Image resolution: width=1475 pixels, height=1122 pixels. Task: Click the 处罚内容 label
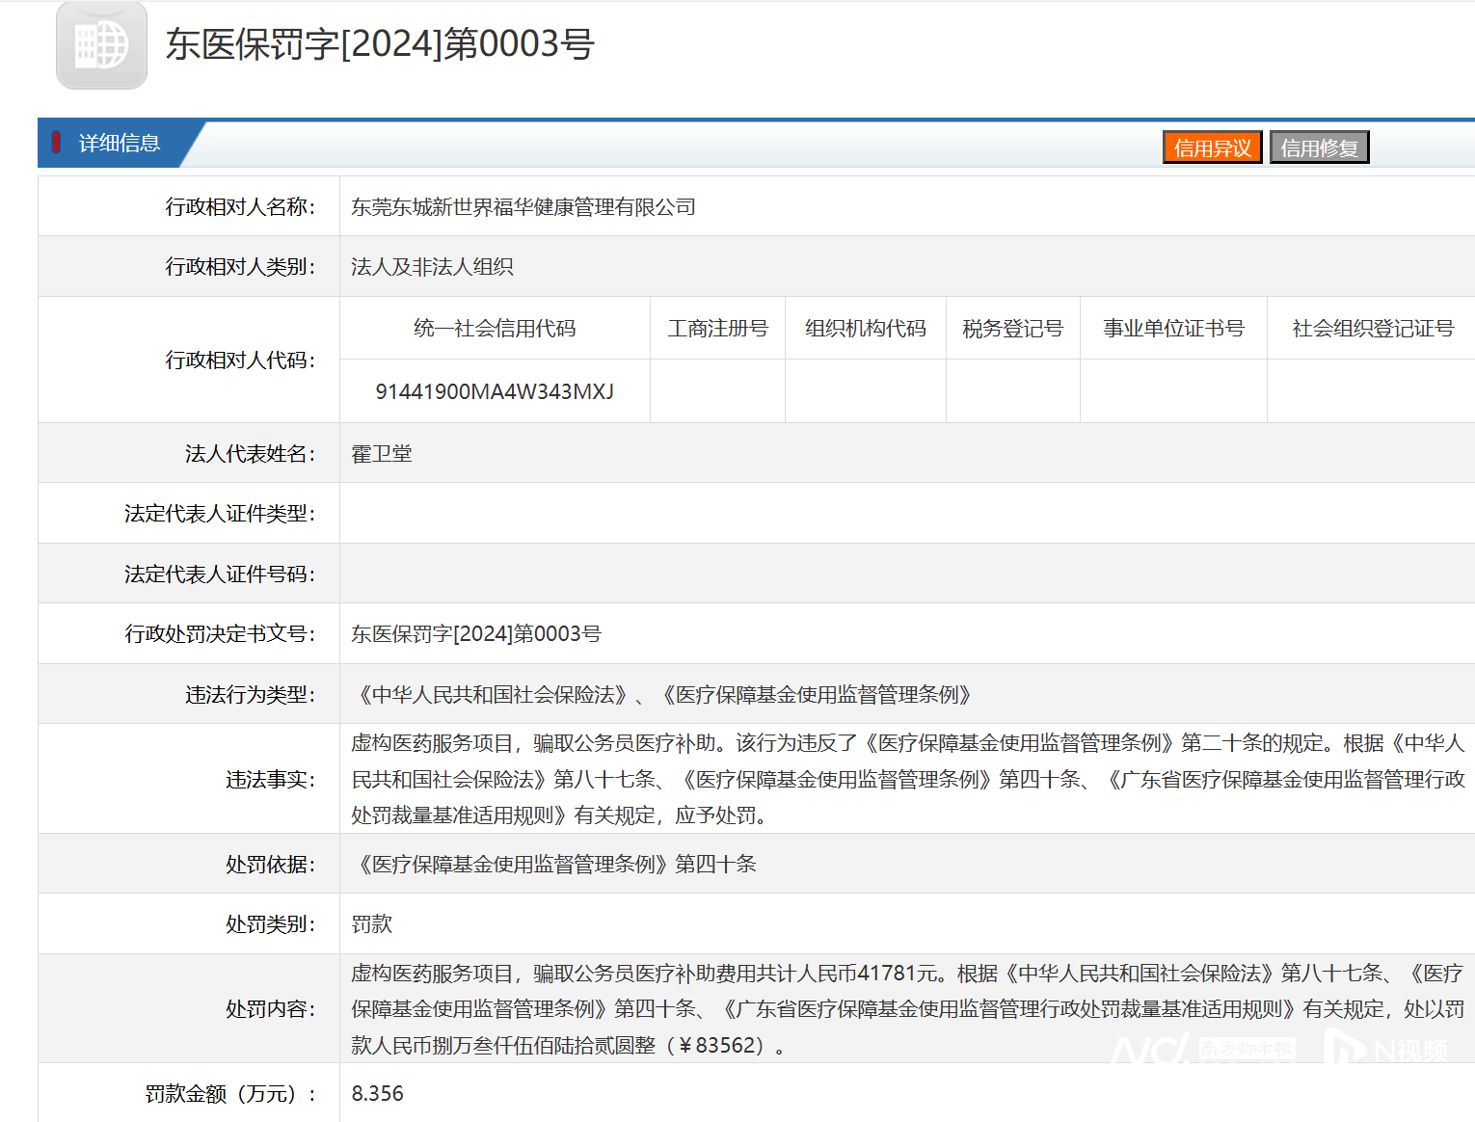click(x=270, y=1009)
